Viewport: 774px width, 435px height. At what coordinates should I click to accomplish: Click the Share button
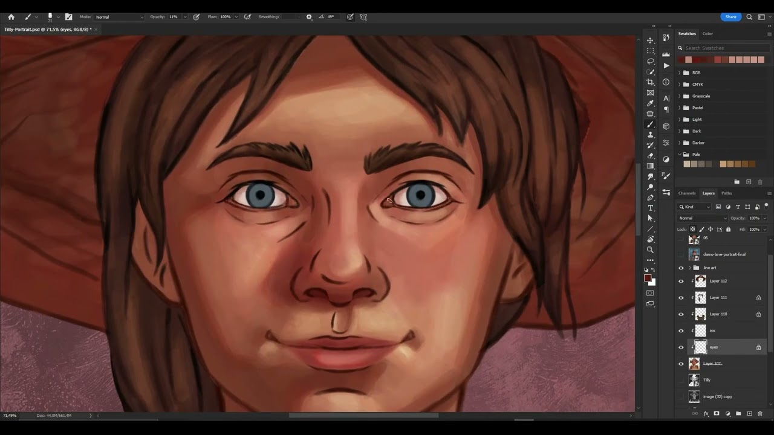730,17
